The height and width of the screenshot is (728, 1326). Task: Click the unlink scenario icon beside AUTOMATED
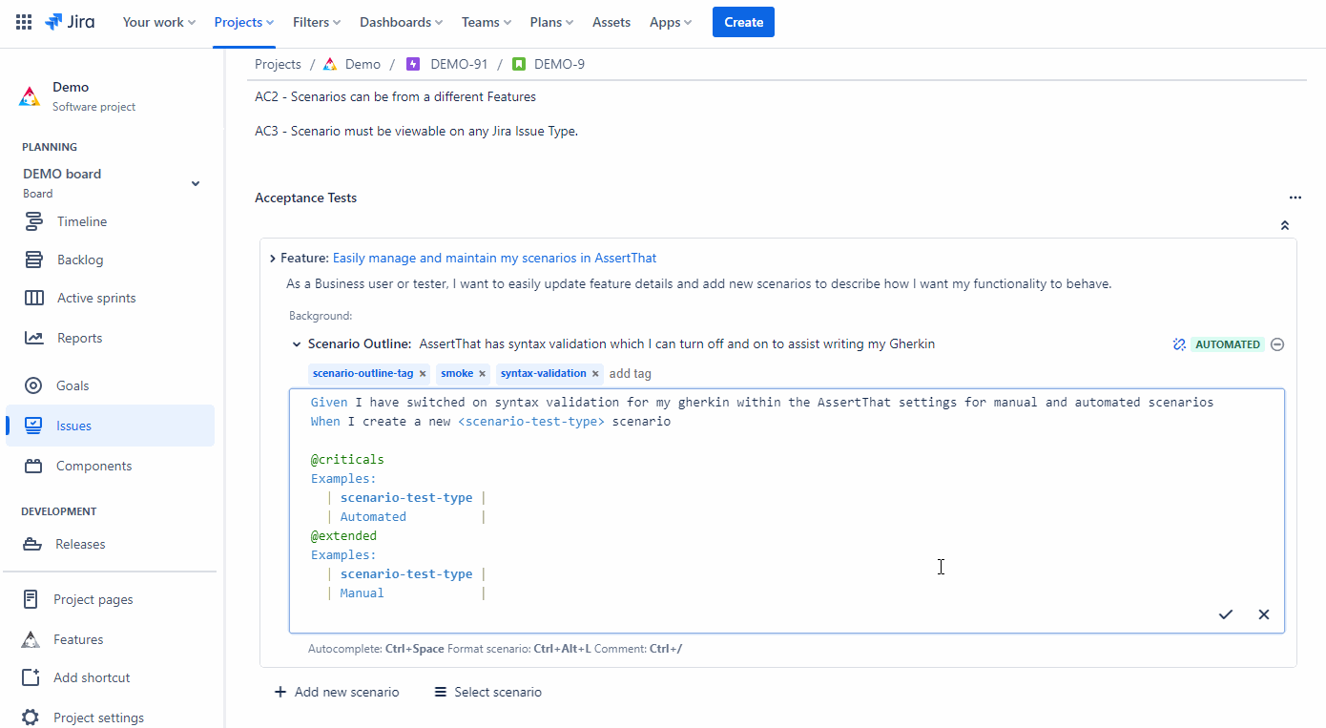1179,343
